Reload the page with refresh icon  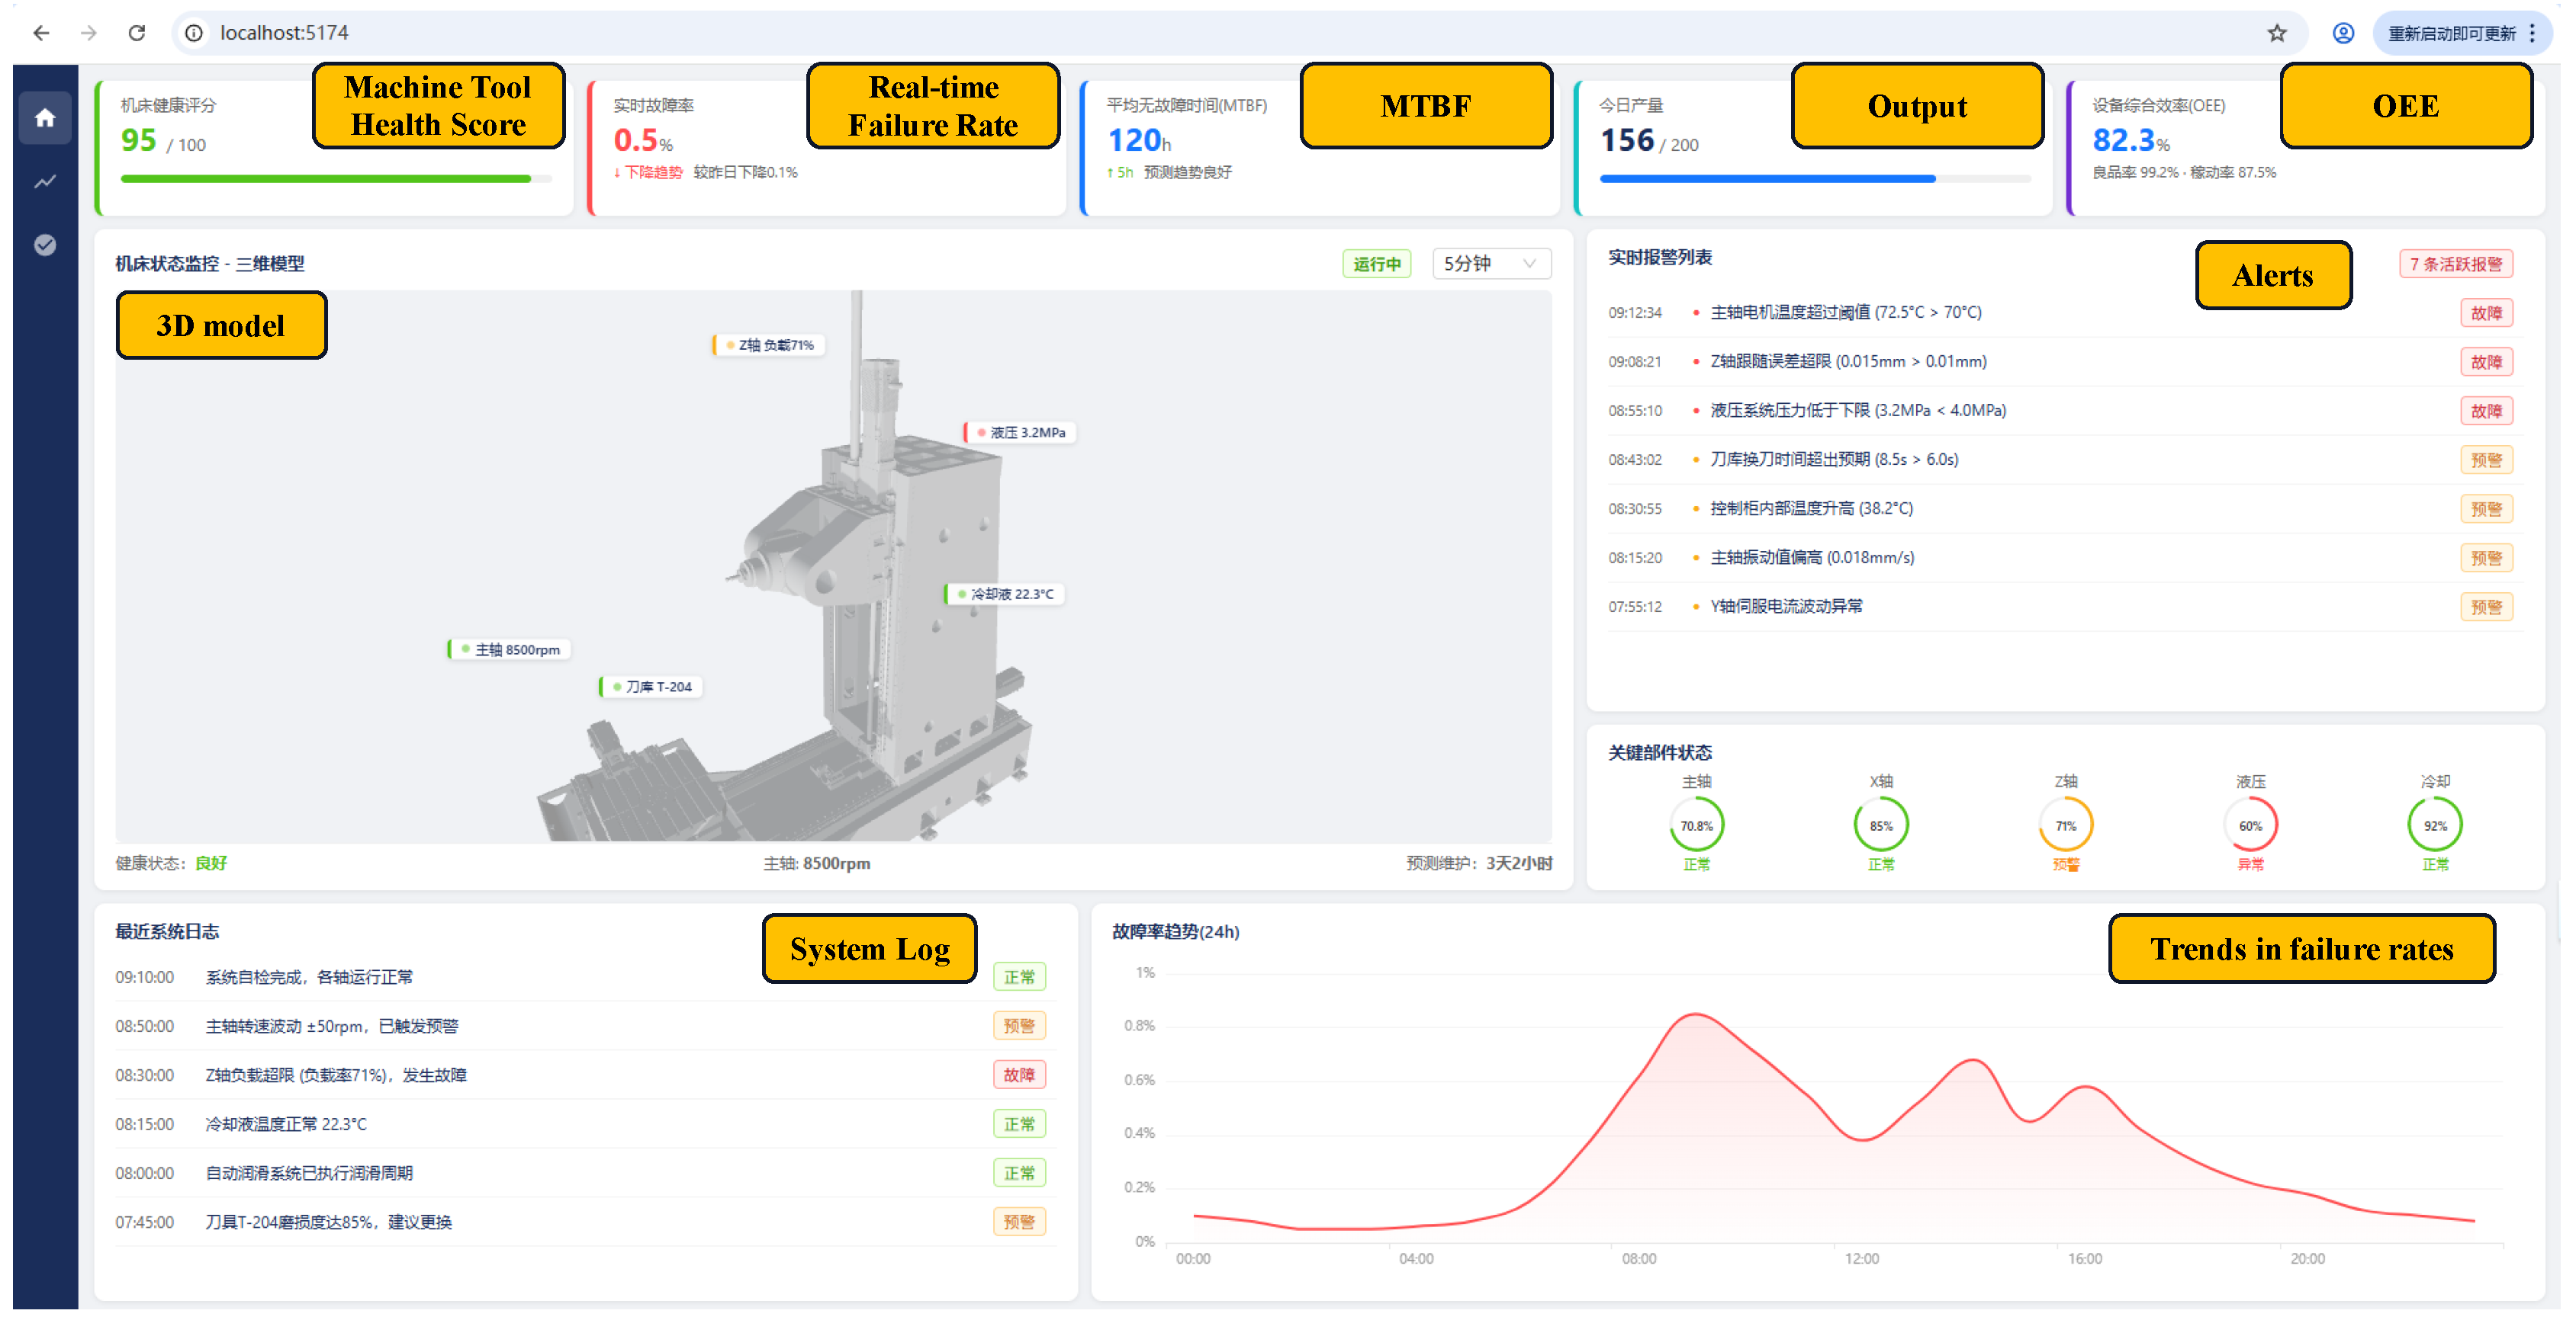point(137,33)
